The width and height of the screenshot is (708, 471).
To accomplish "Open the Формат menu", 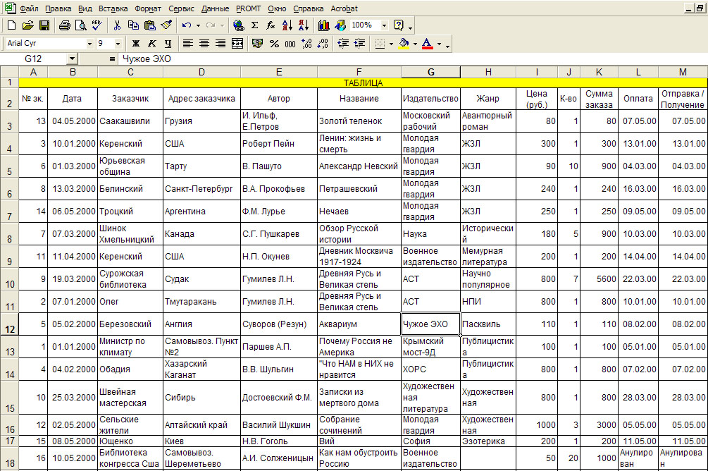I will [148, 8].
